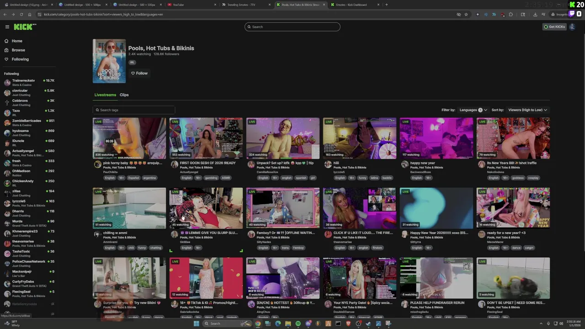Click the argentina tag on first stream

[149, 178]
